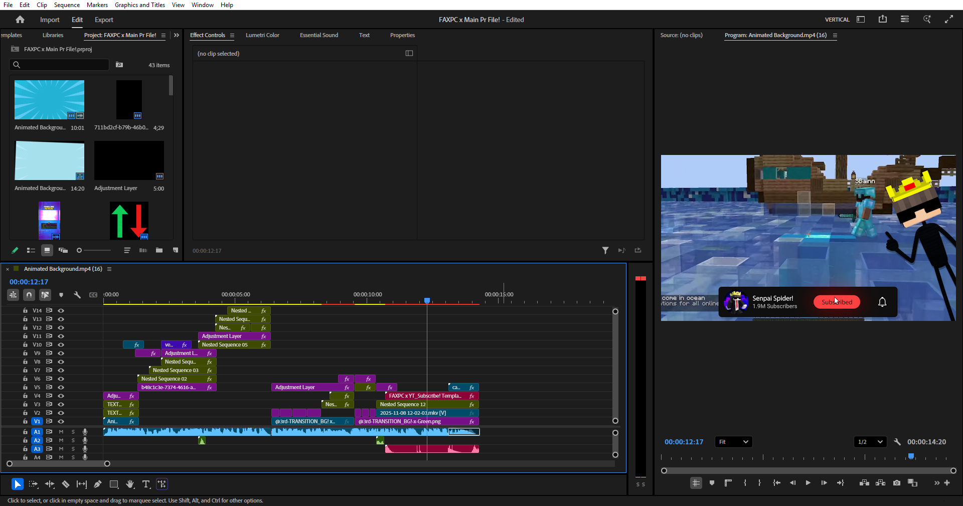Expand the hidden project panel tabs chevron

coord(177,35)
